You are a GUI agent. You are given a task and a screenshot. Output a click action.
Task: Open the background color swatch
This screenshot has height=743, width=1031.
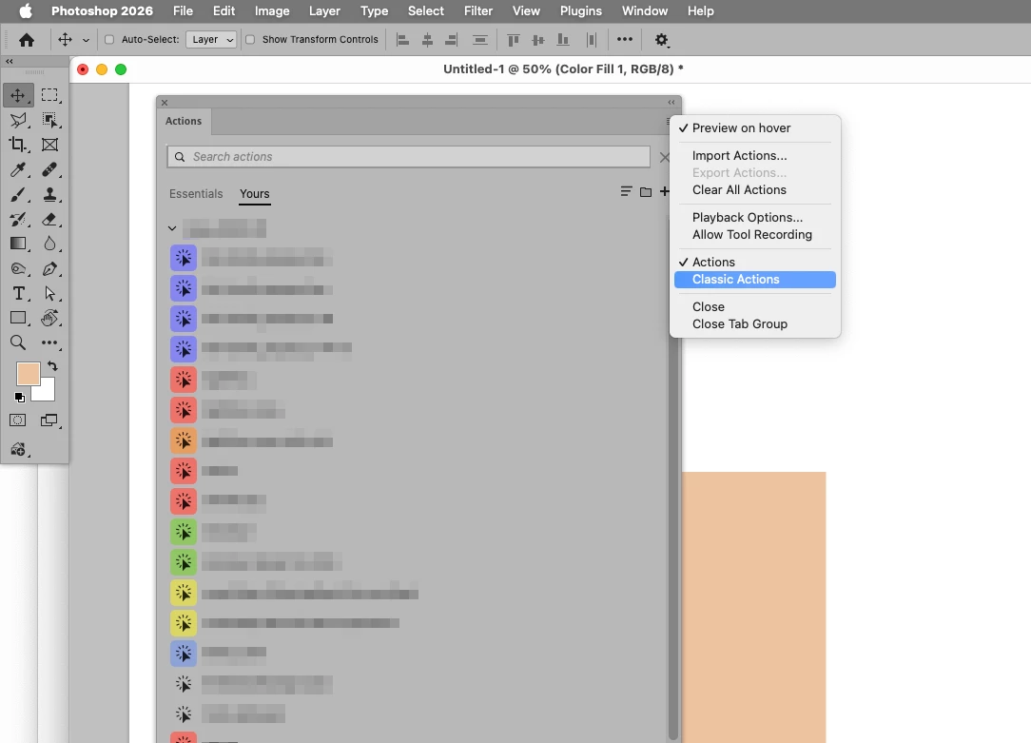coord(46,391)
